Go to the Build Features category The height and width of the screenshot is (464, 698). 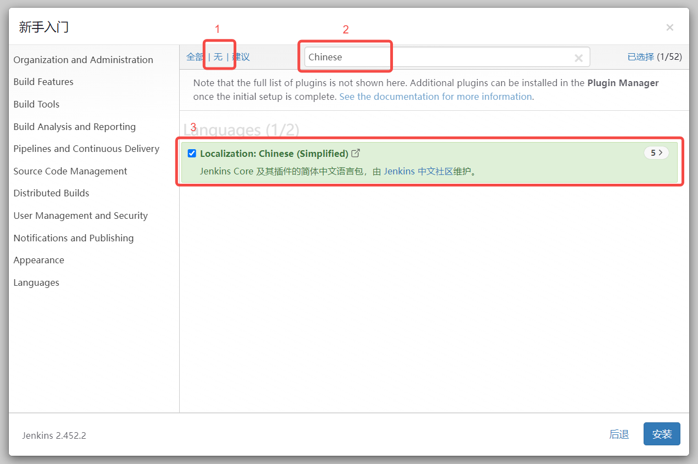coord(43,82)
